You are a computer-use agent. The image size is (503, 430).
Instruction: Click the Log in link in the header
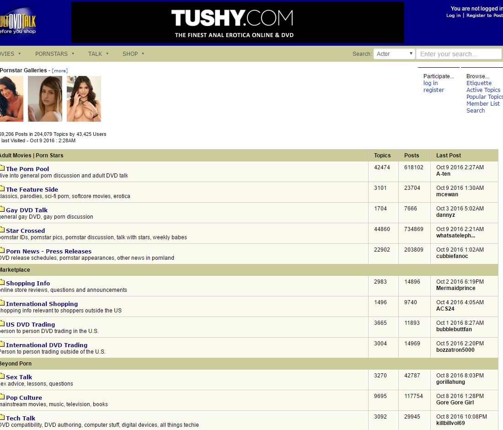[453, 16]
